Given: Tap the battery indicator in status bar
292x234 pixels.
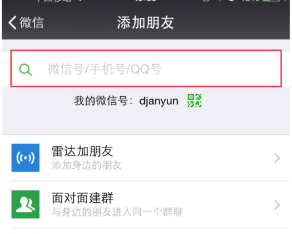Looking at the screenshot, I should [272, 1].
